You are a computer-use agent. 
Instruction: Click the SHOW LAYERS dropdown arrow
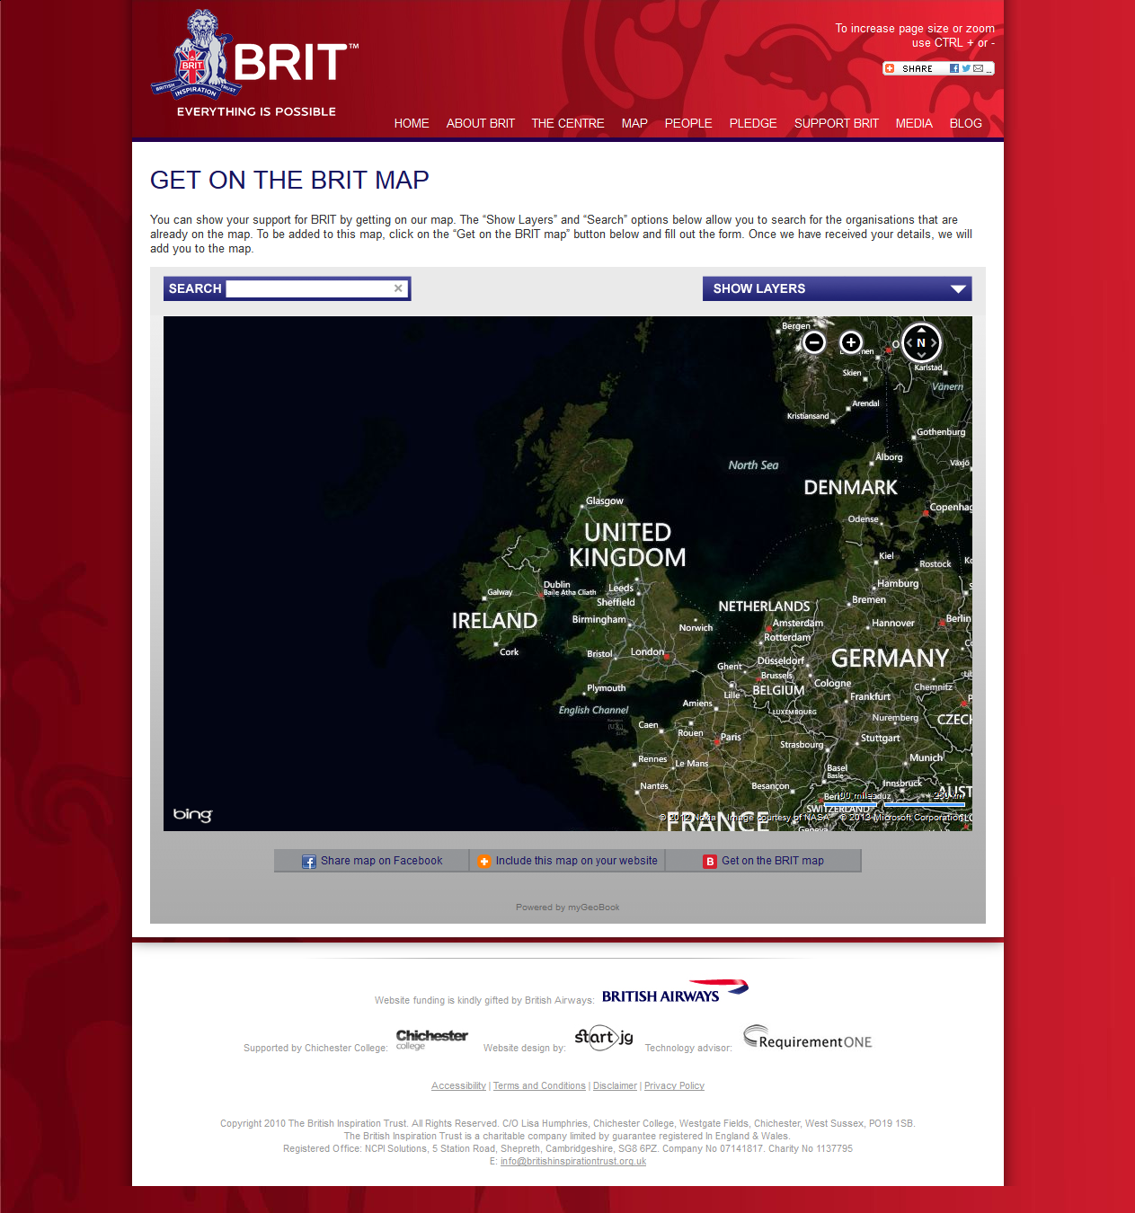958,288
